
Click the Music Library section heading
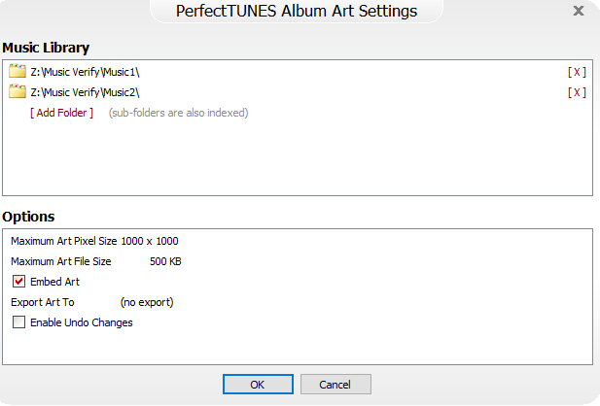(46, 48)
